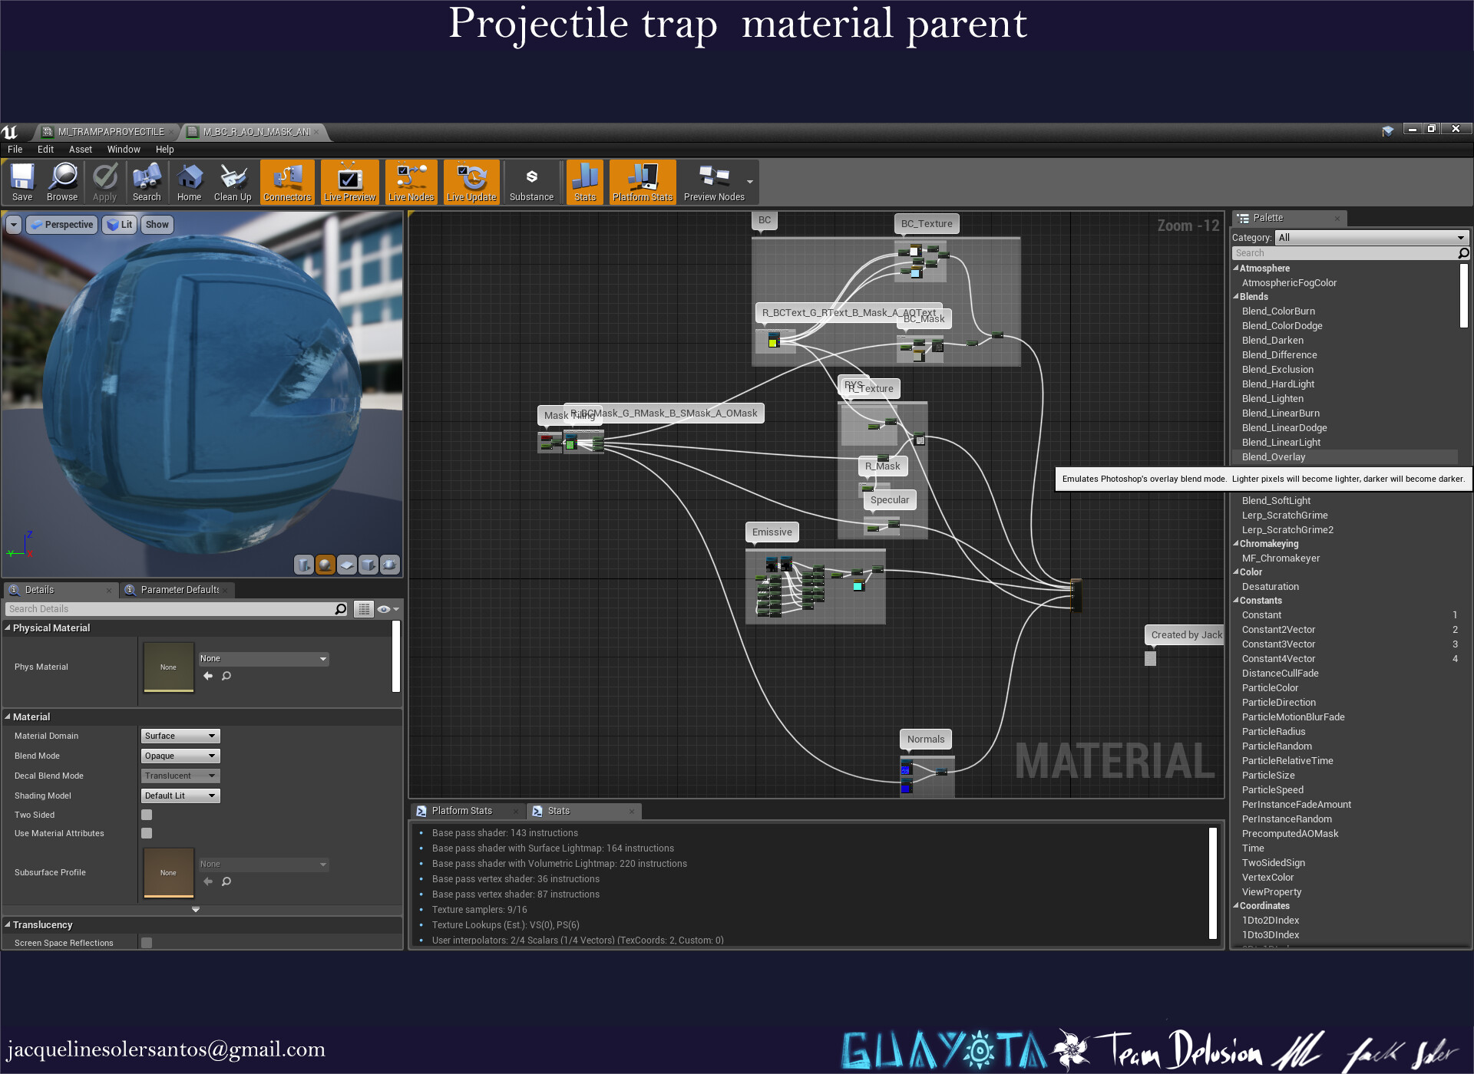
Task: Open the Blend Mode dropdown
Action: [x=179, y=756]
